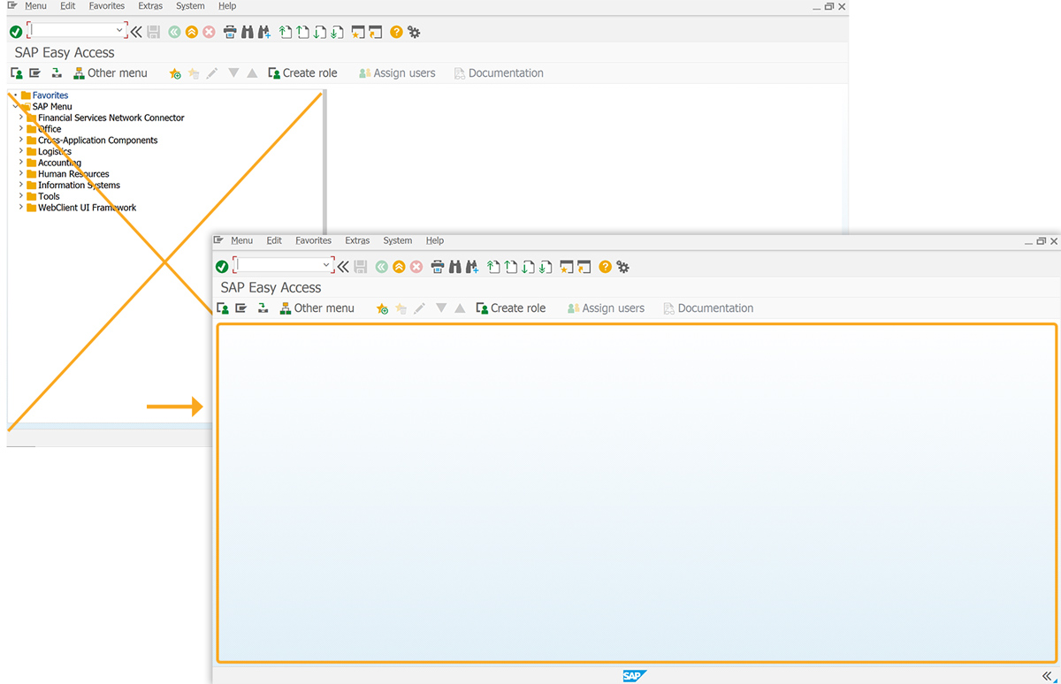Open the Edit menu in the front window
Viewport: 1061px width, 684px height.
click(274, 240)
